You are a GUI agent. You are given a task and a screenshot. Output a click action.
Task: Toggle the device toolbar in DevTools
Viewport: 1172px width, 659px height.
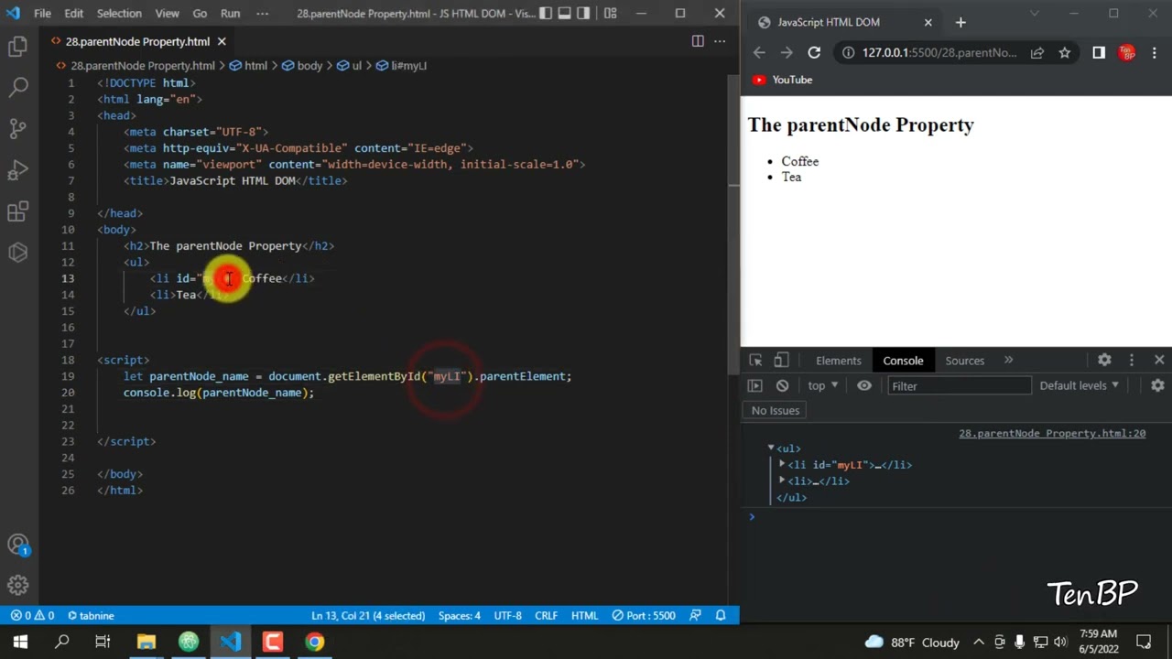coord(781,361)
